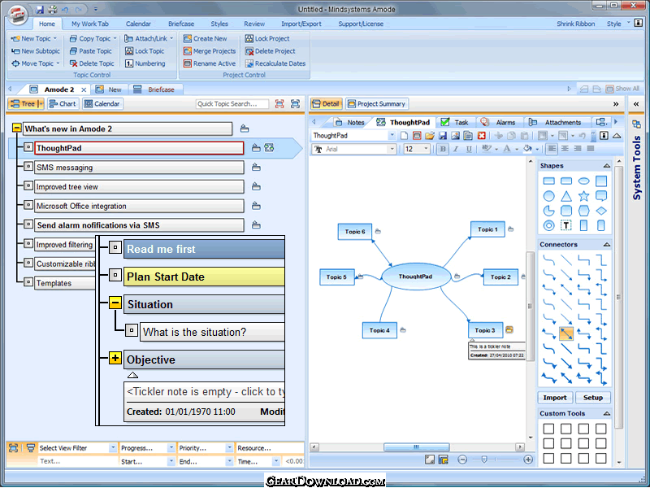Toggle Lock Project in the ribbon
Image resolution: width=650 pixels, height=488 pixels.
point(267,38)
